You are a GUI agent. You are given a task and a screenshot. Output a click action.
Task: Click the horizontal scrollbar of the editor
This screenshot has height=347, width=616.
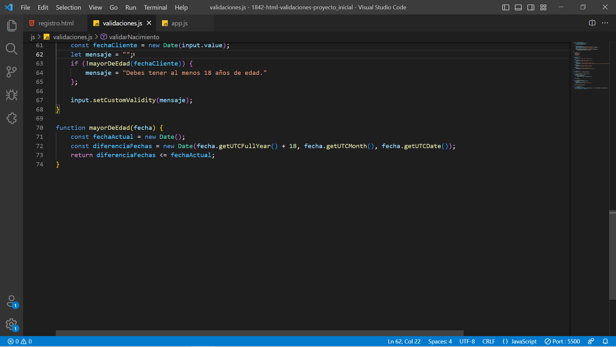pyautogui.click(x=260, y=333)
